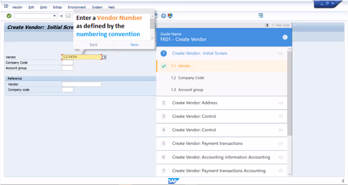
Task: Click the SAP logo at the bottom
Action: [174, 181]
